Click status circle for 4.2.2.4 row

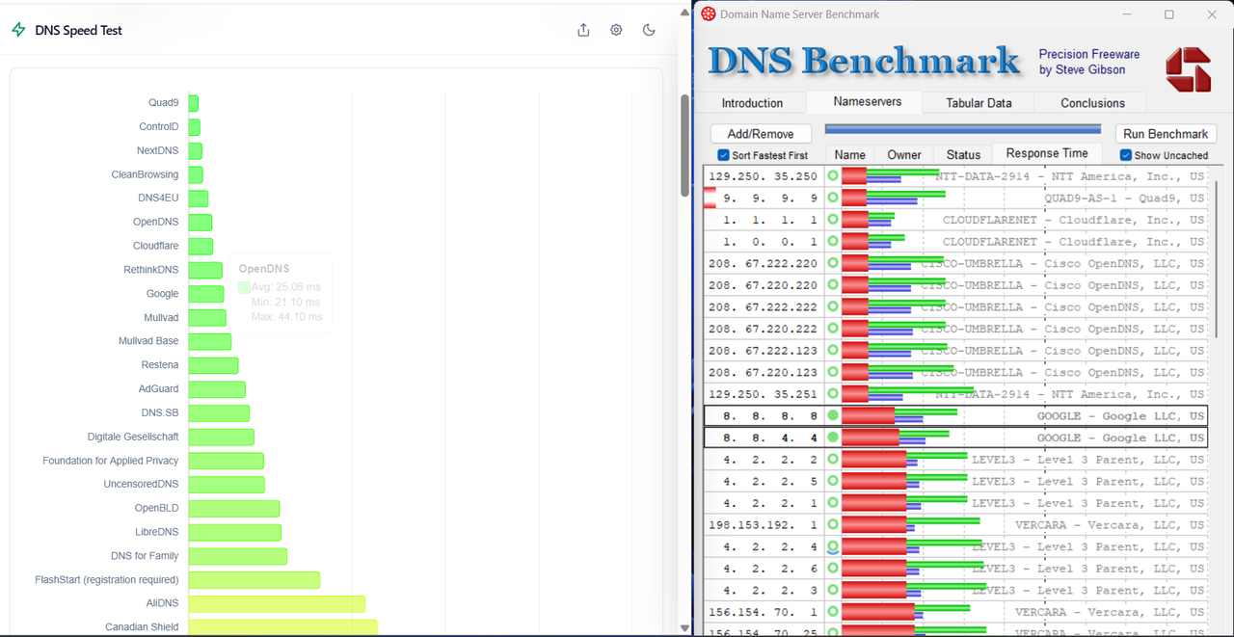[x=833, y=546]
